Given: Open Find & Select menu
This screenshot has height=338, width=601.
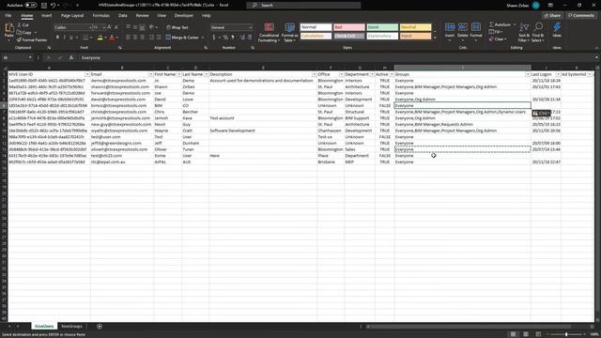Looking at the screenshot, I should pyautogui.click(x=538, y=32).
